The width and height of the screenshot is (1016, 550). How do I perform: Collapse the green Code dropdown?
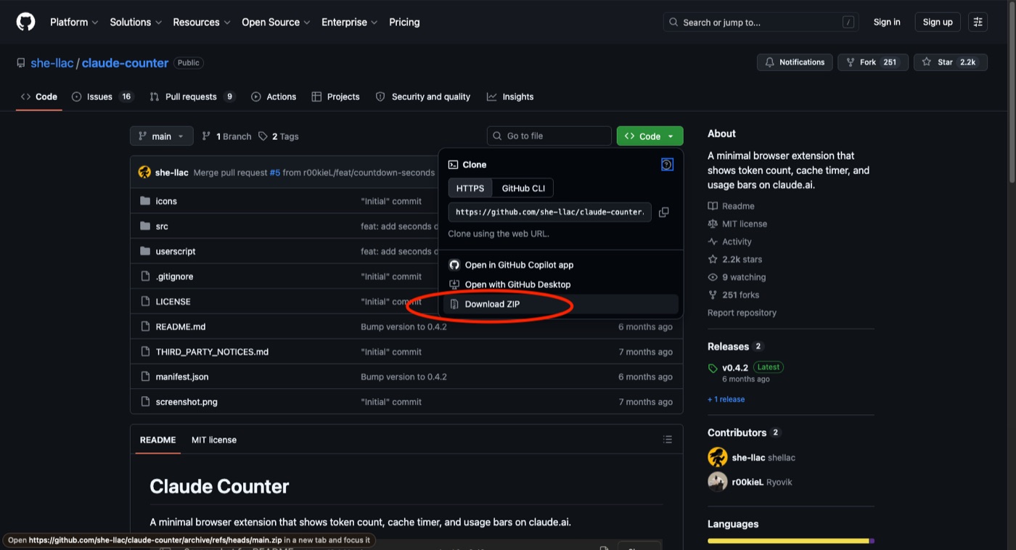(650, 136)
